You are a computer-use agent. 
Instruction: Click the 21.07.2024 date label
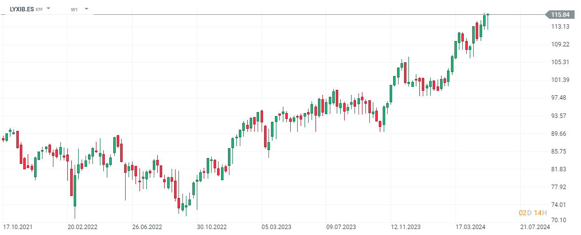pos(535,227)
